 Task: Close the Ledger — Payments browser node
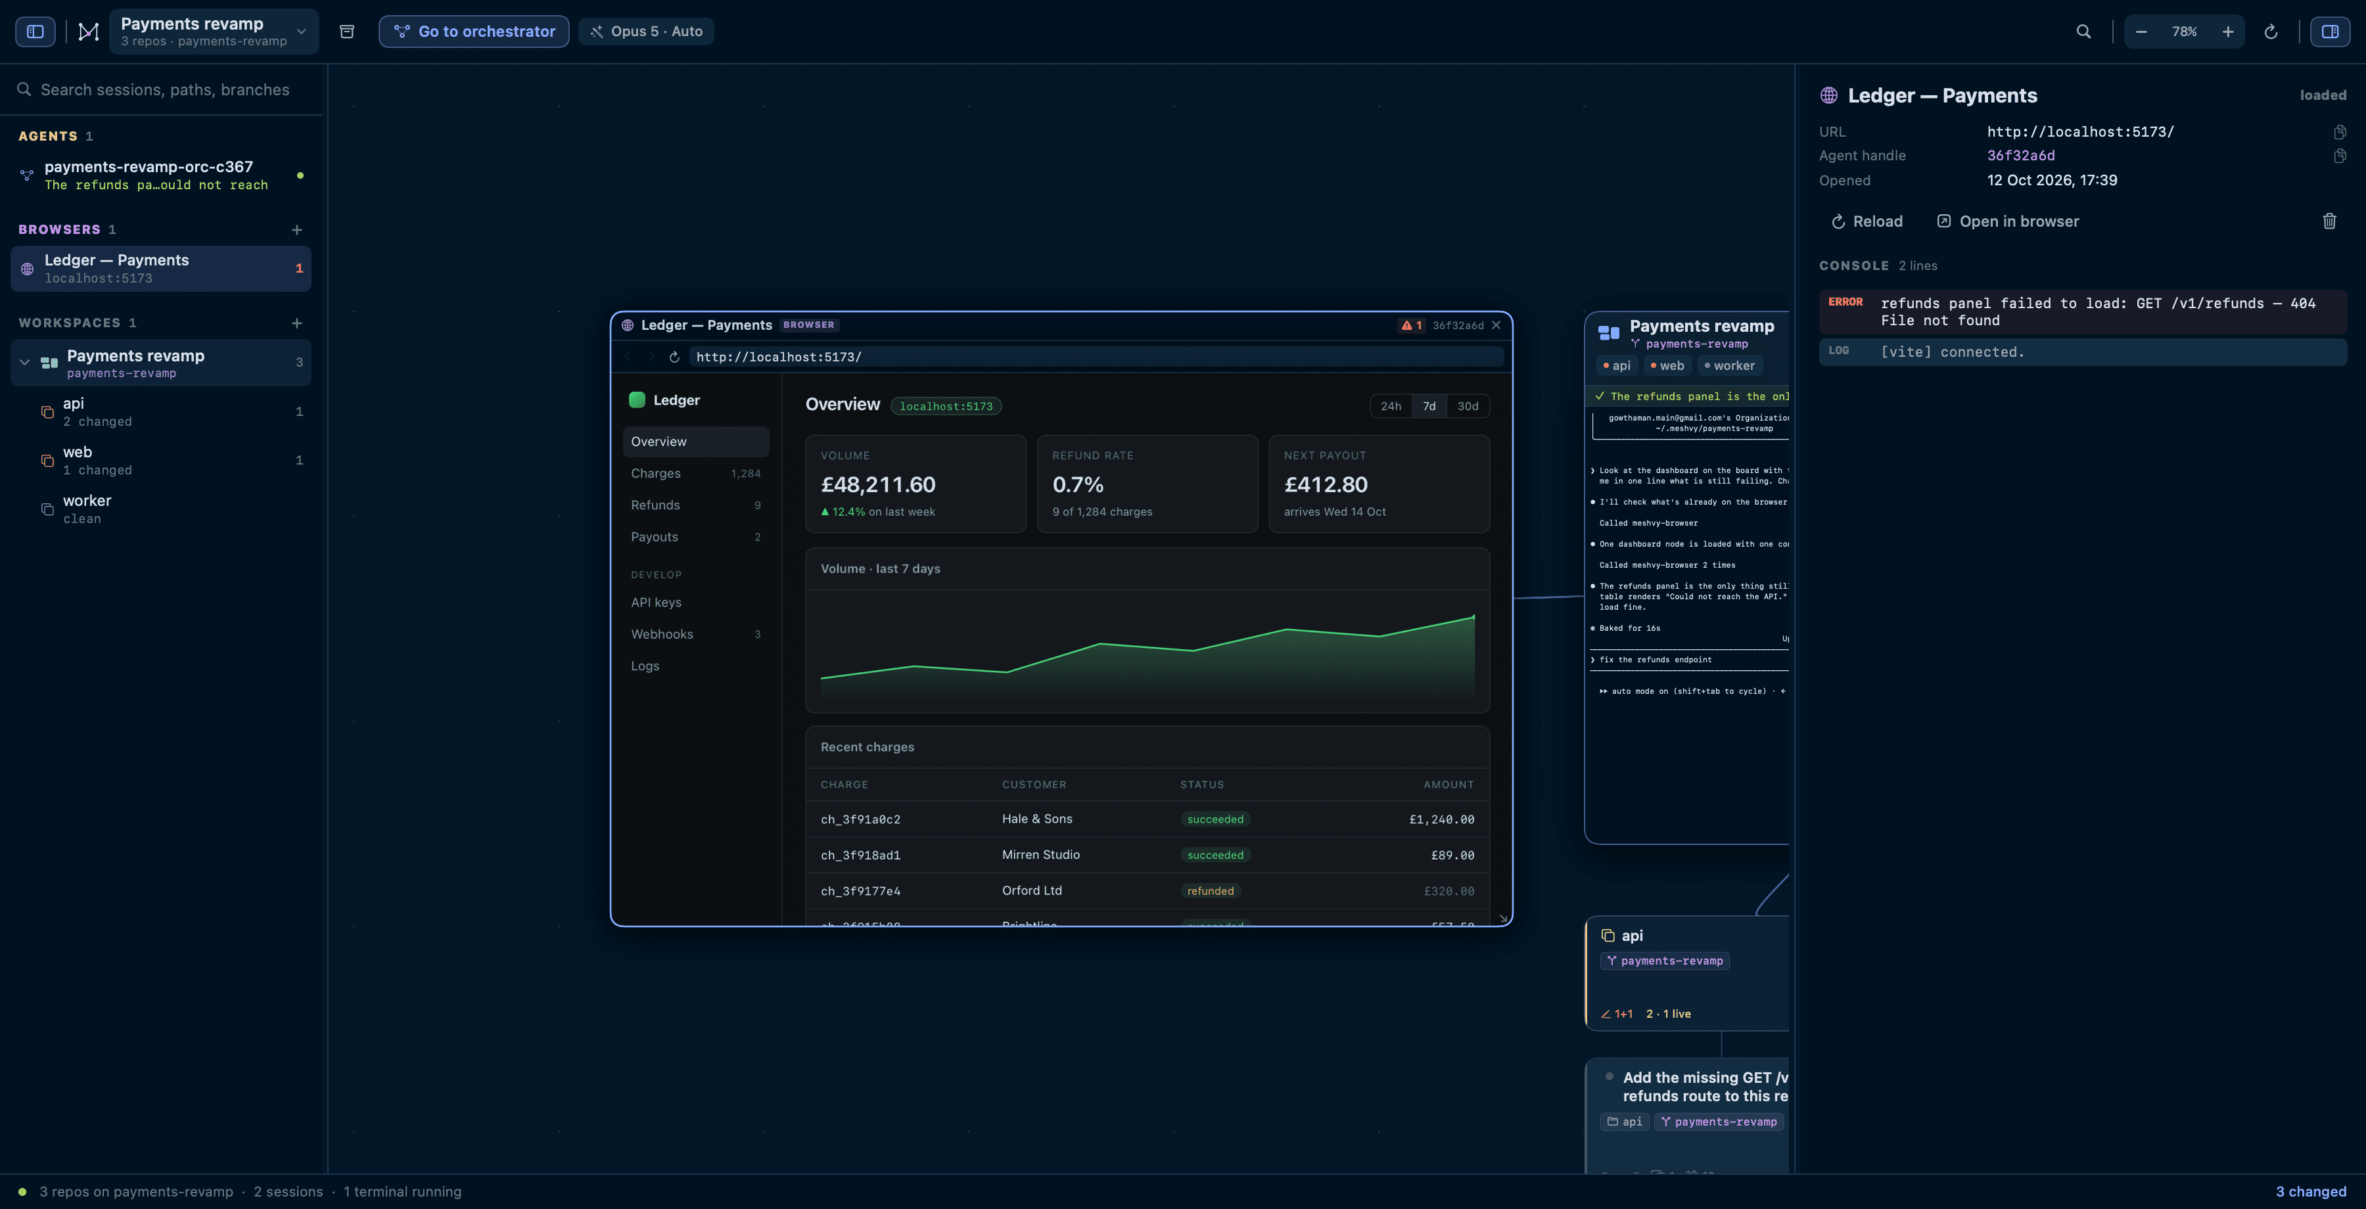coord(1495,325)
